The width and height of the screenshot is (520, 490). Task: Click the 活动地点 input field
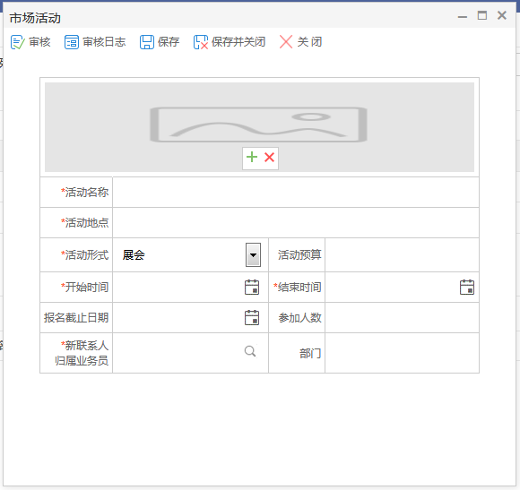296,223
